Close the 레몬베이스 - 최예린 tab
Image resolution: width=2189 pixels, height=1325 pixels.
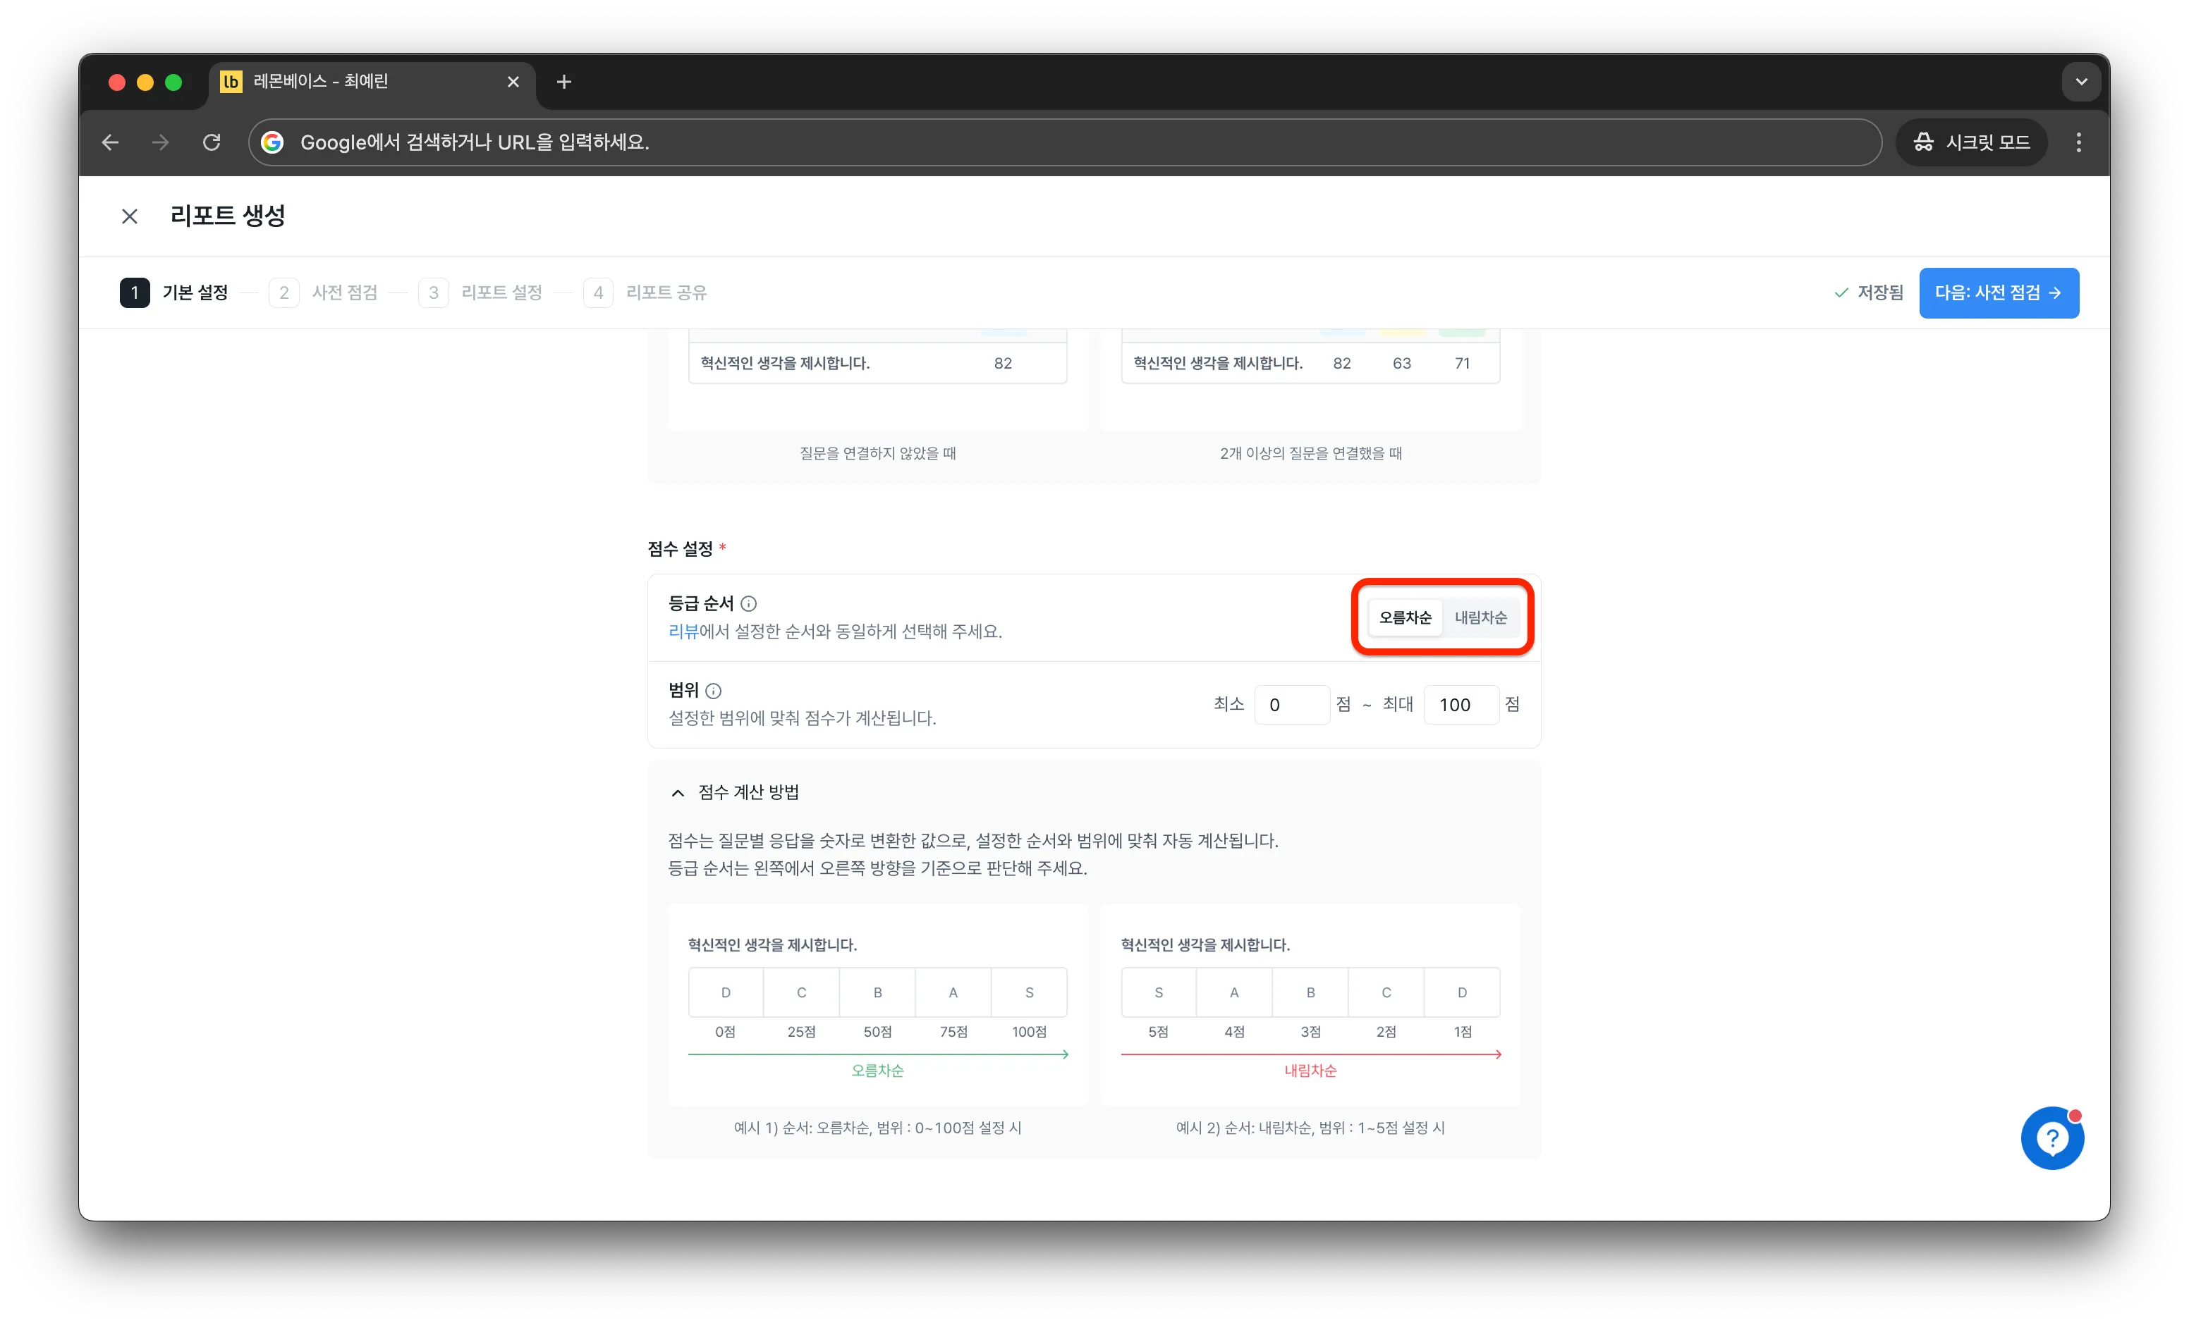513,82
